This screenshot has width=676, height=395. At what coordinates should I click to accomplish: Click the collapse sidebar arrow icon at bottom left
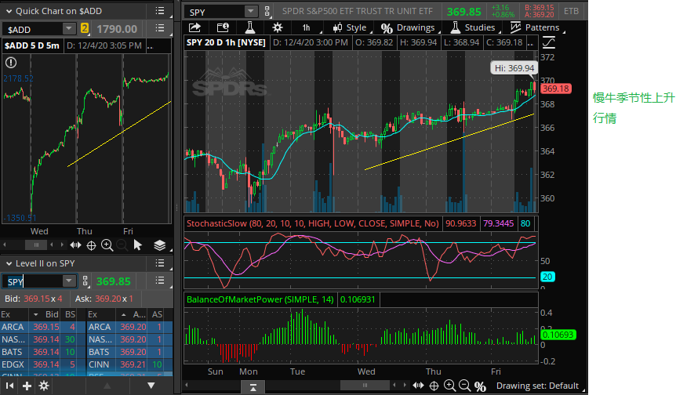pos(9,386)
